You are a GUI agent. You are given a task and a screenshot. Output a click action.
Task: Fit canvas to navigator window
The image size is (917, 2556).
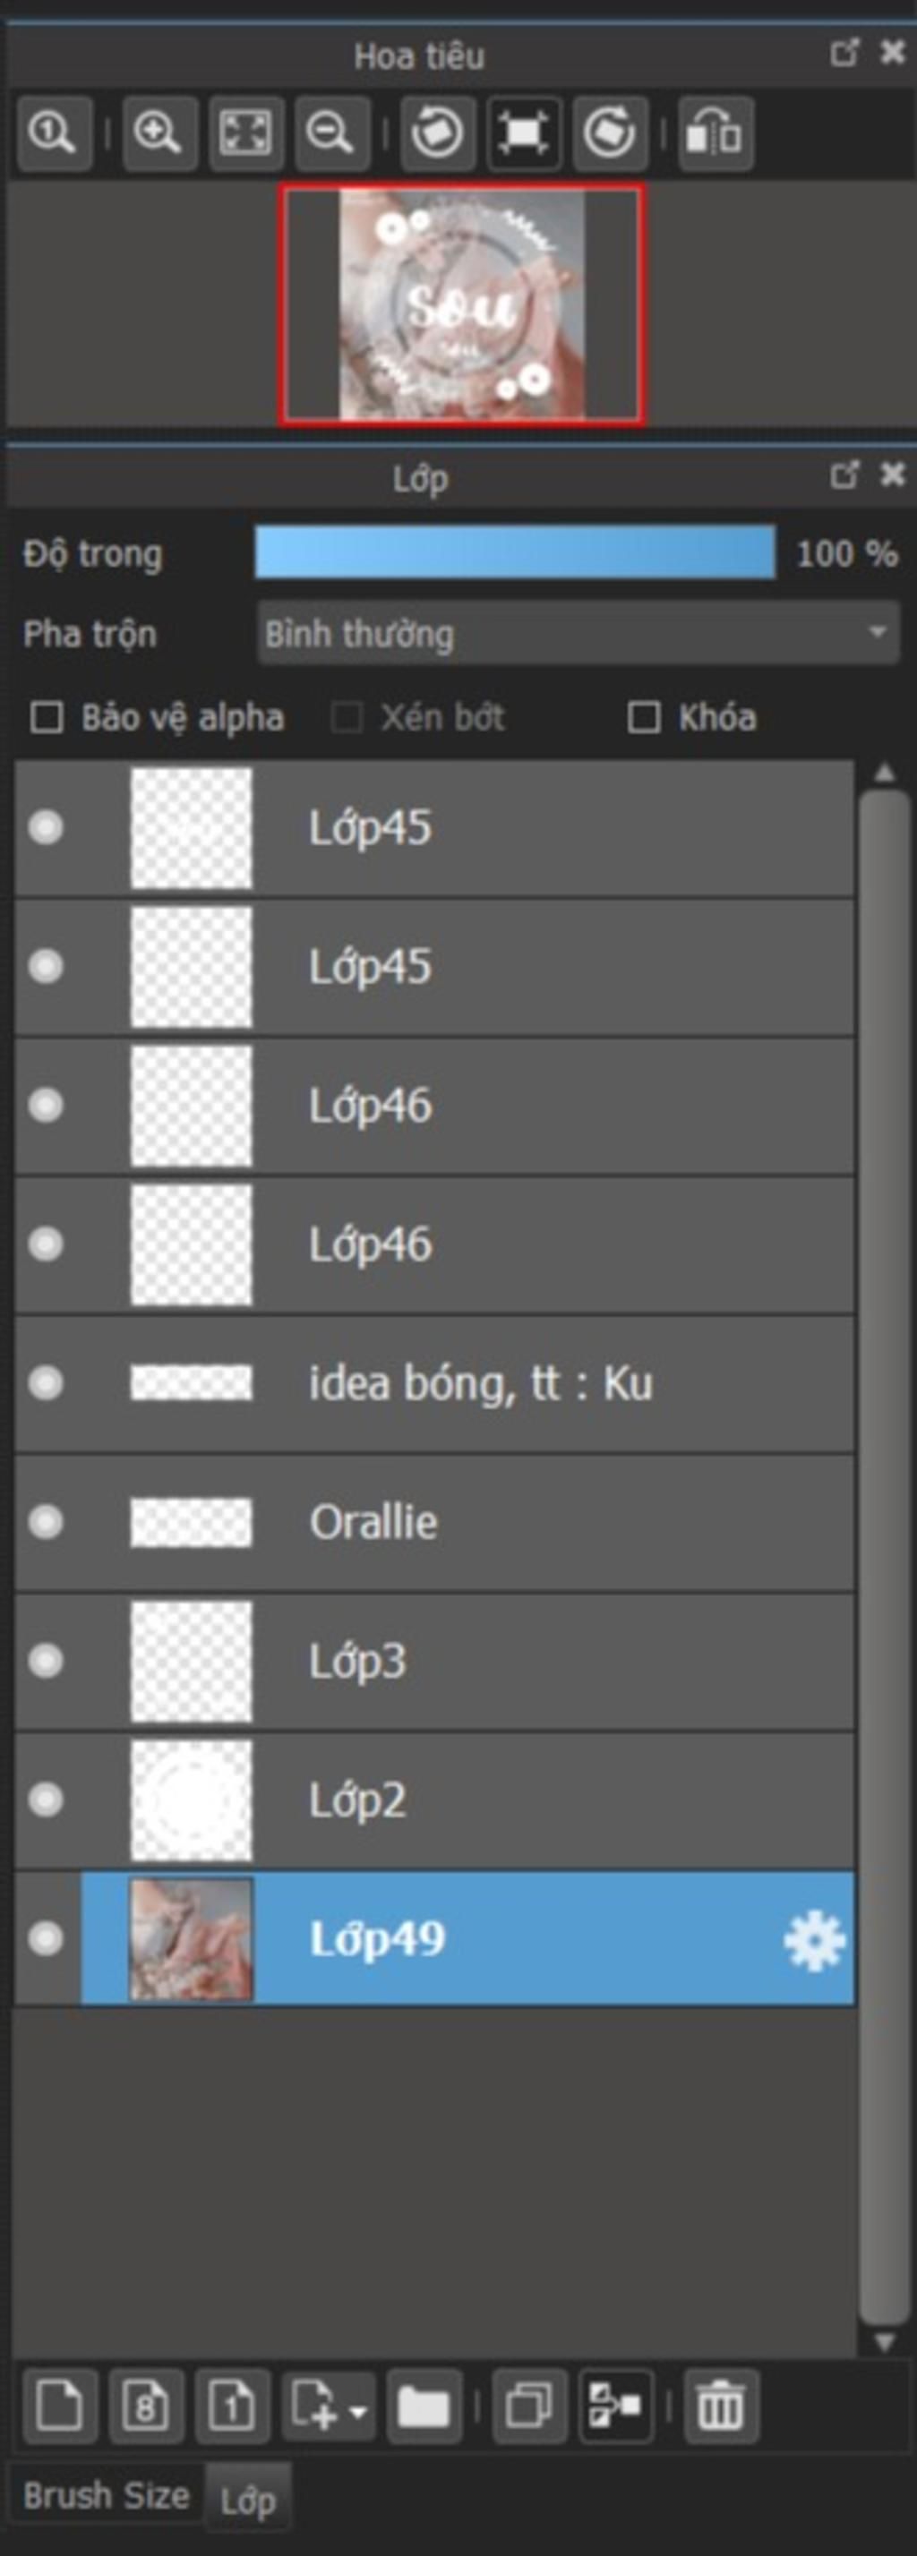point(246,133)
